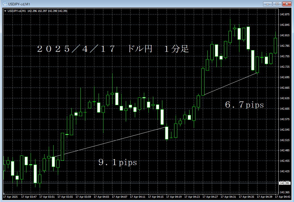Click the price scale value 142.665
This screenshot has width=294, height=202.
pyautogui.click(x=285, y=88)
